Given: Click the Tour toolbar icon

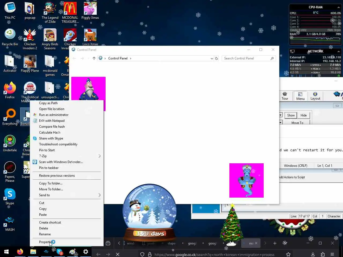Looking at the screenshot, I should (285, 96).
